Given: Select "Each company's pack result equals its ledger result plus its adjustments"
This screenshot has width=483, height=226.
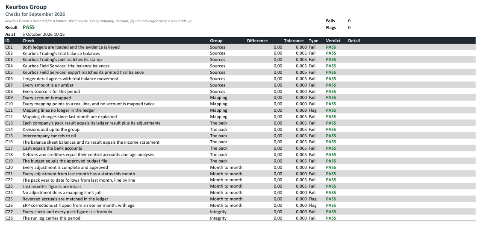Looking at the screenshot, I should 91,123.
